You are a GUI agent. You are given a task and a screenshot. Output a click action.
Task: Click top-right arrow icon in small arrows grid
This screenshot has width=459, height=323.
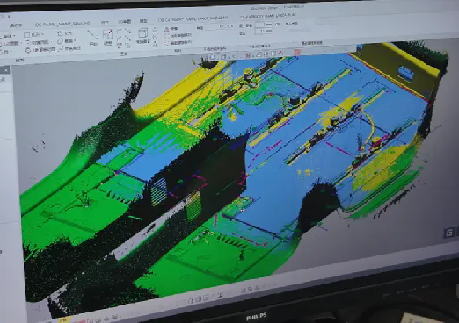127,31
